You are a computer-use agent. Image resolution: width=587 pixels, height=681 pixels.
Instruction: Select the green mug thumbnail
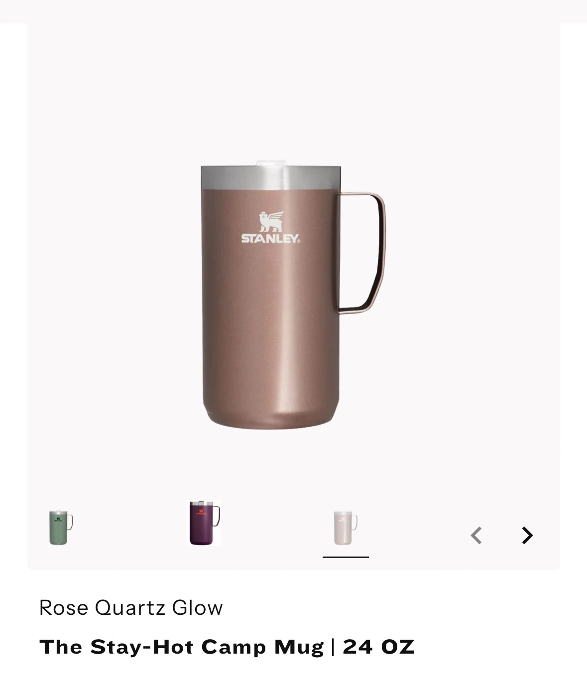[61, 528]
